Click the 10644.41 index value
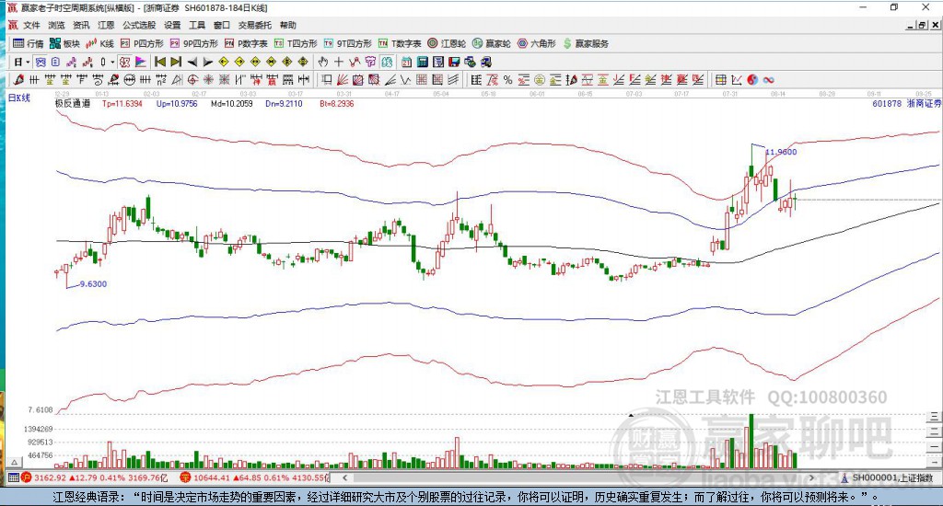 click(x=211, y=477)
